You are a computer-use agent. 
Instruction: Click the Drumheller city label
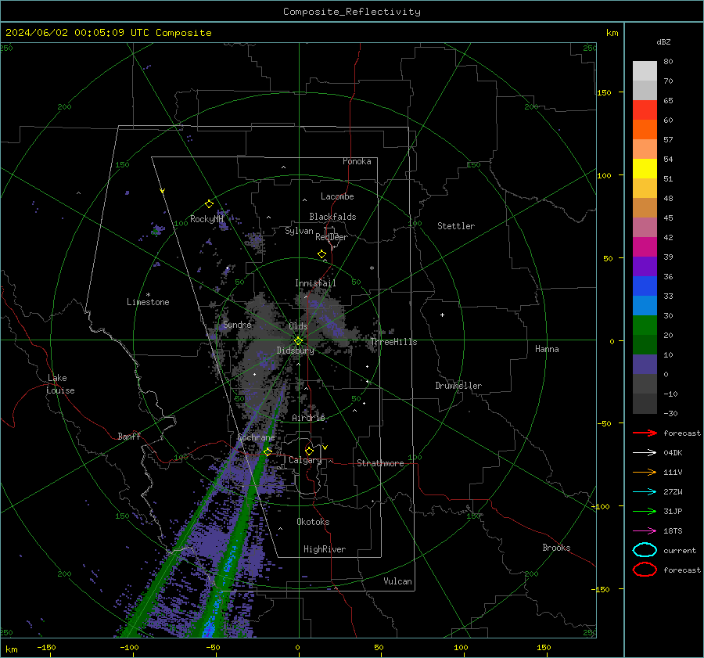click(458, 386)
